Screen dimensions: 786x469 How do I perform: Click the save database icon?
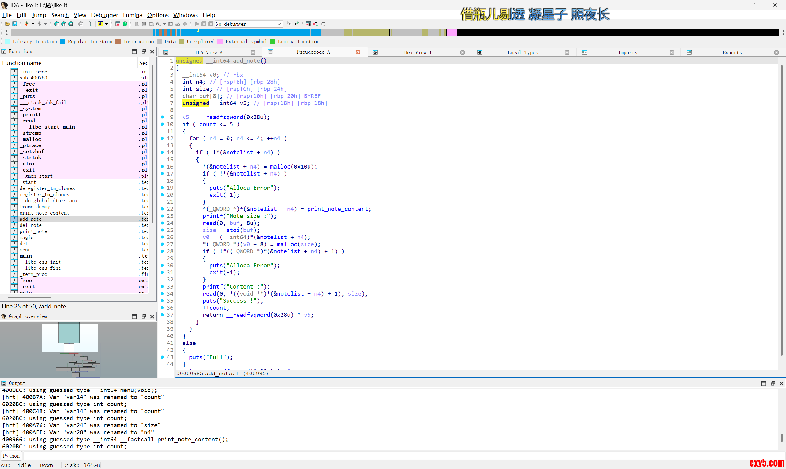pos(14,24)
